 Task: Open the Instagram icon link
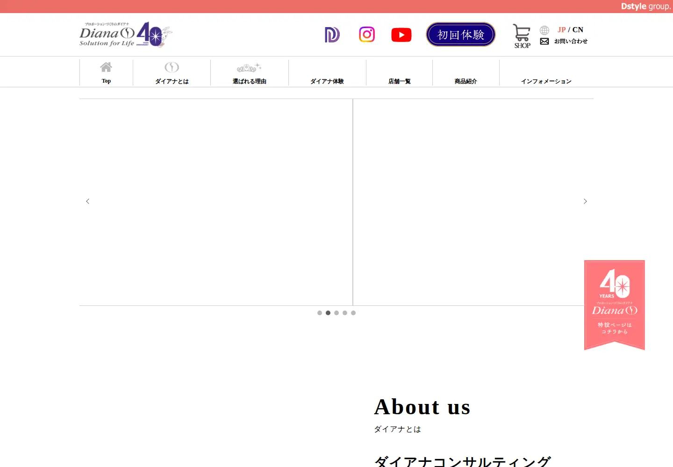coord(367,35)
